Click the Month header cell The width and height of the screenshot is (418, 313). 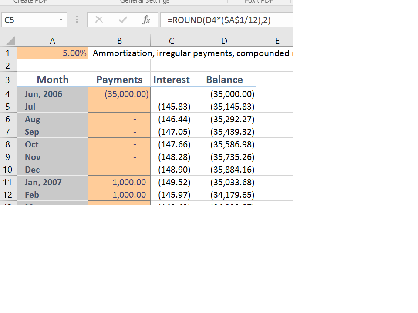pyautogui.click(x=53, y=80)
